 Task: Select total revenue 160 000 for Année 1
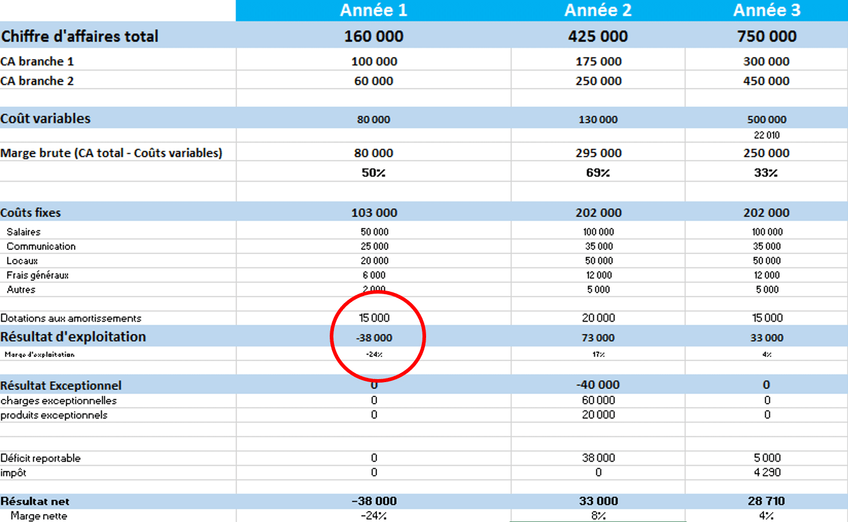coord(373,36)
